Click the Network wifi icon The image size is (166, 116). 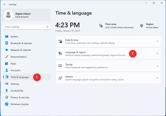[x=7, y=50]
